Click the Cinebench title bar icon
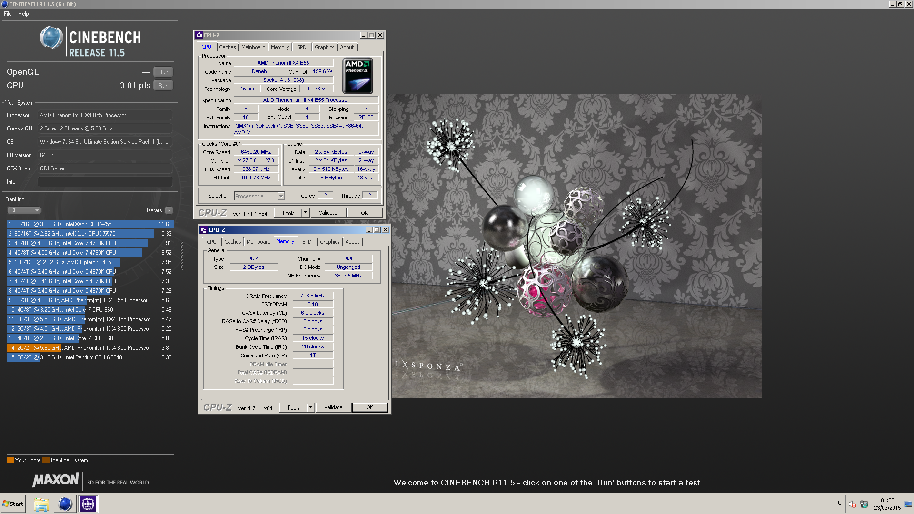Viewport: 914px width, 514px height. (x=5, y=4)
